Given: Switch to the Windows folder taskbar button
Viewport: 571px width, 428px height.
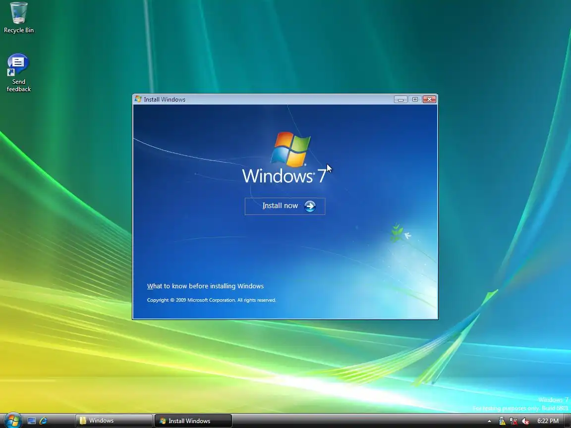Looking at the screenshot, I should click(114, 421).
